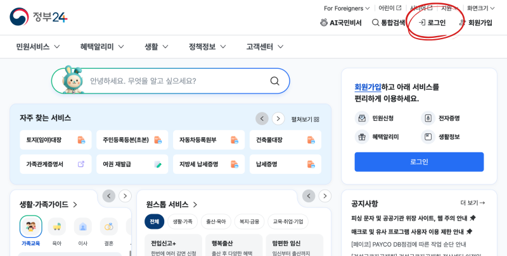507x256 pixels.
Task: Select the 가족교육 guide category
Action: 30,231
